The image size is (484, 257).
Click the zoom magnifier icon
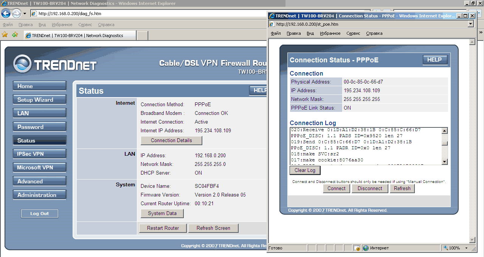(x=446, y=248)
